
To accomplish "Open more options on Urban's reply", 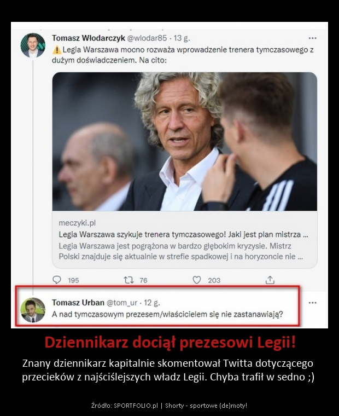I will click(x=313, y=303).
